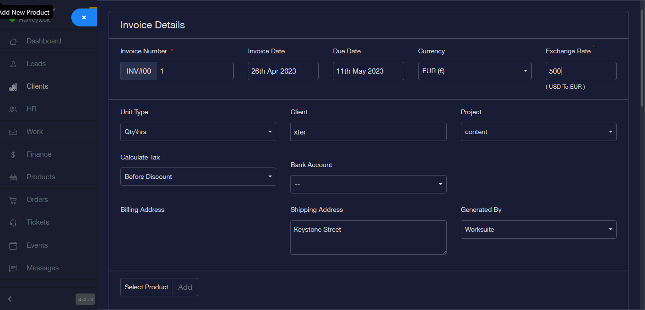Click into the Shipping Address text area
This screenshot has width=645, height=310.
tap(368, 237)
